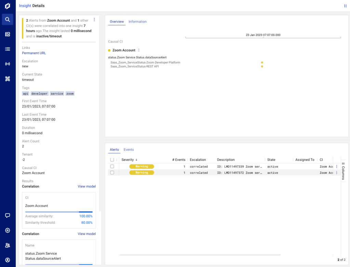Click the api tag
The image size is (350, 267).
[x=26, y=94]
